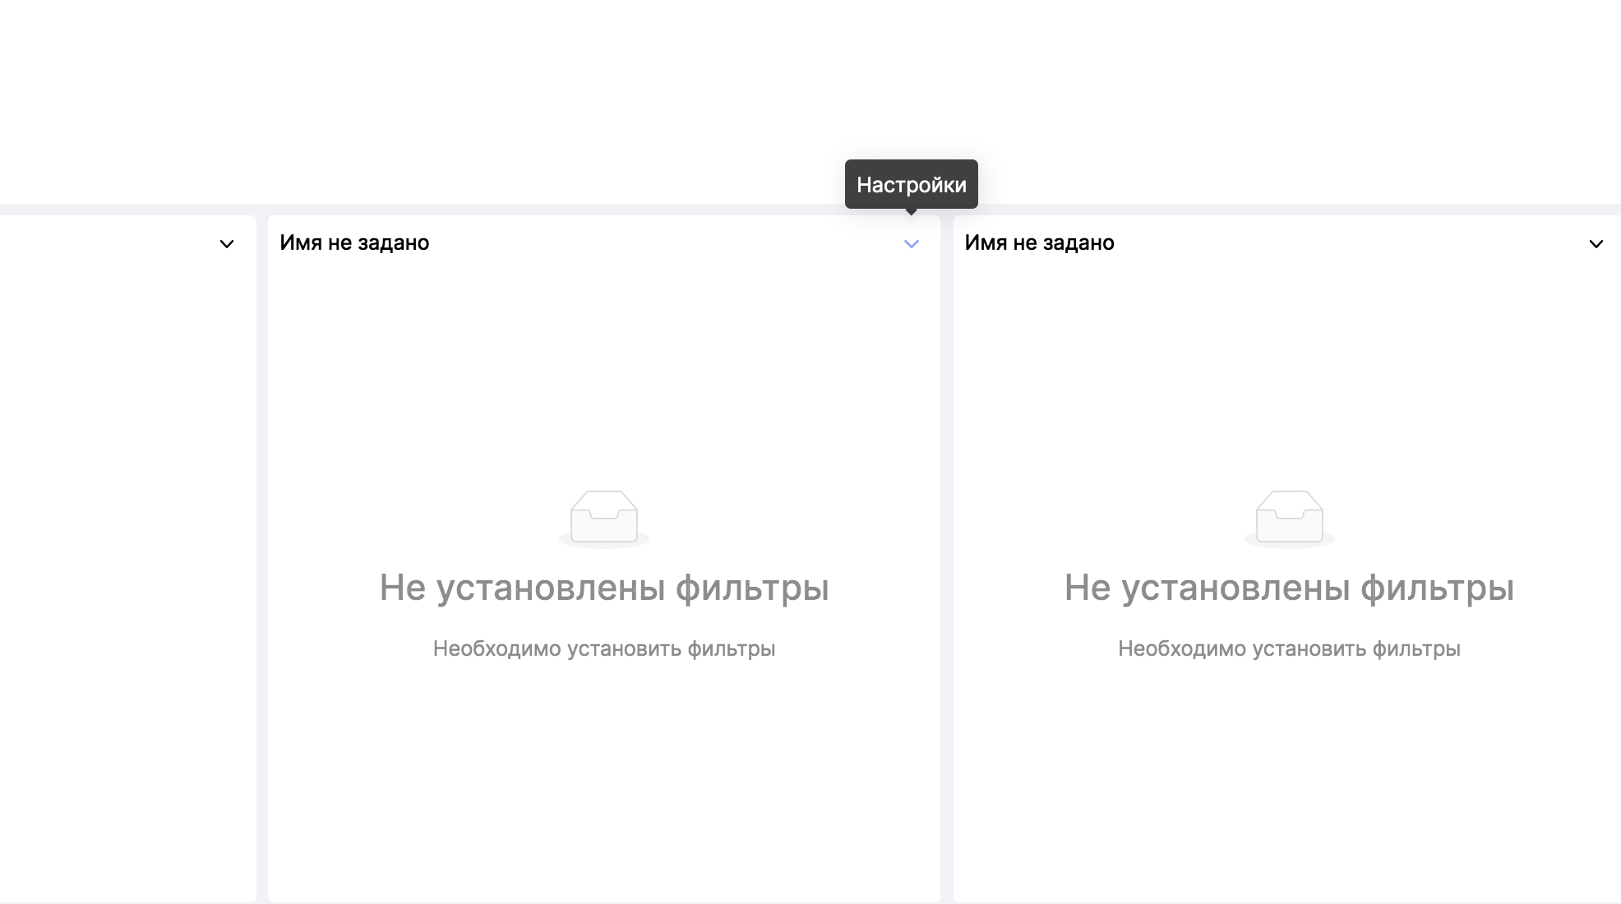Click right panel heading Не установлены фильтры

pyautogui.click(x=1289, y=588)
